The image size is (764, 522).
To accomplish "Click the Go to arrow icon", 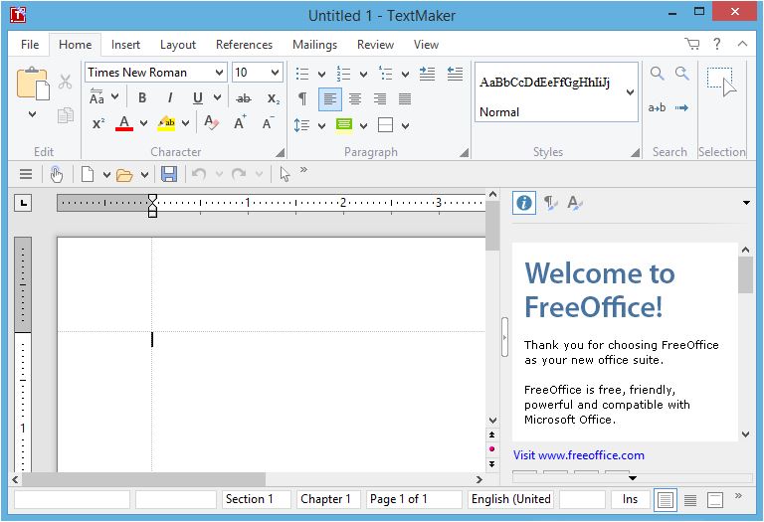I will (x=681, y=107).
